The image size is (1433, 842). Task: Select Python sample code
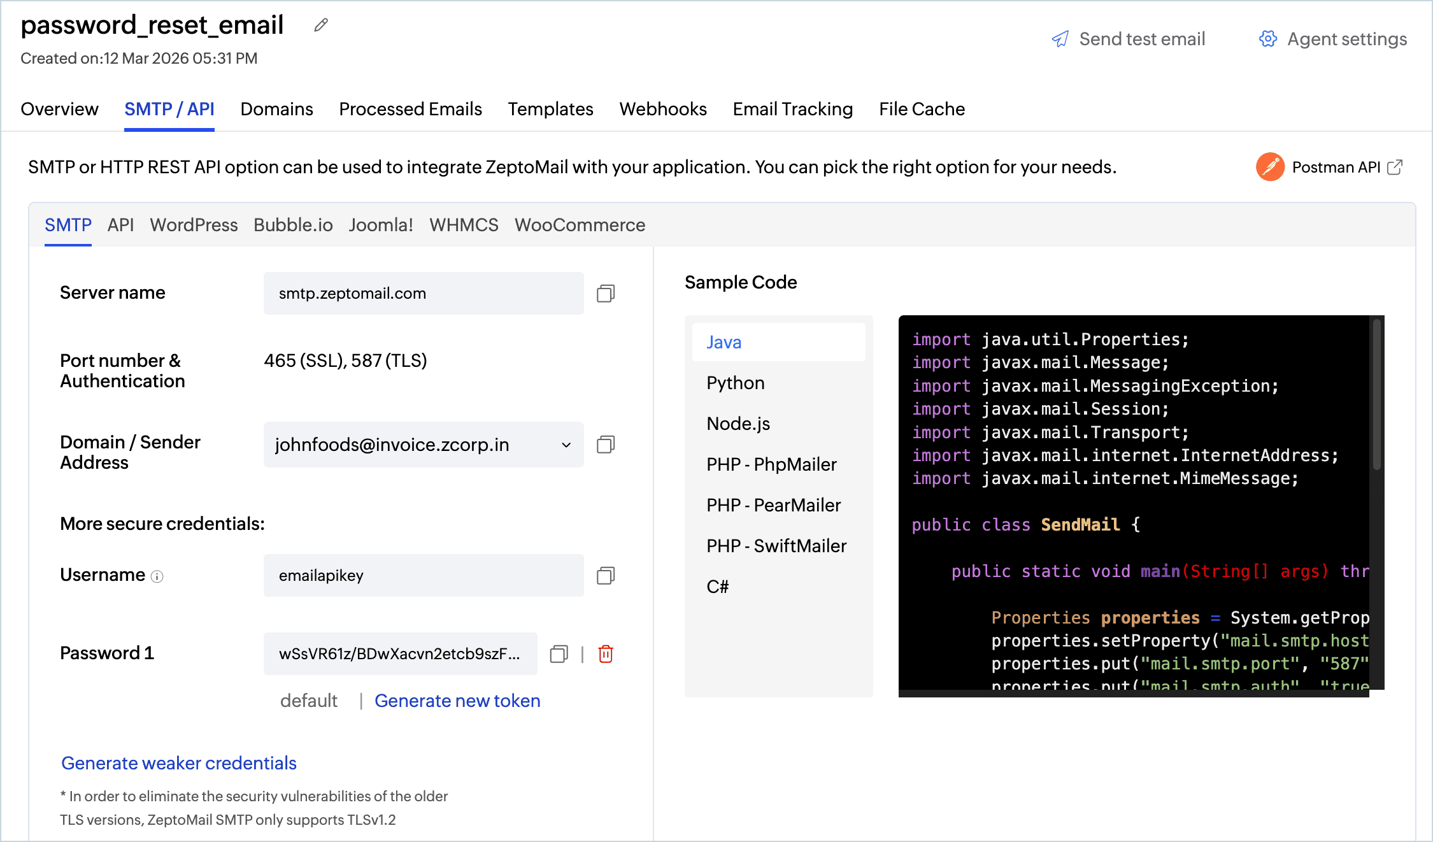click(x=778, y=383)
